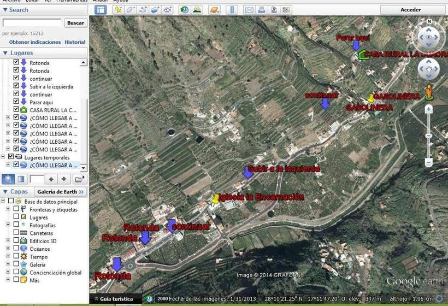Click in the Search text field
This screenshot has height=306, width=448.
pyautogui.click(x=32, y=23)
